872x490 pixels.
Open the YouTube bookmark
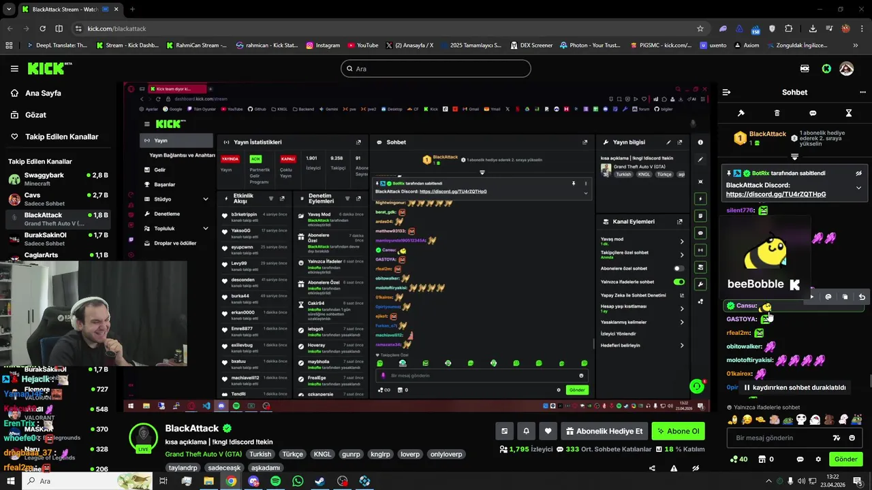click(x=362, y=46)
